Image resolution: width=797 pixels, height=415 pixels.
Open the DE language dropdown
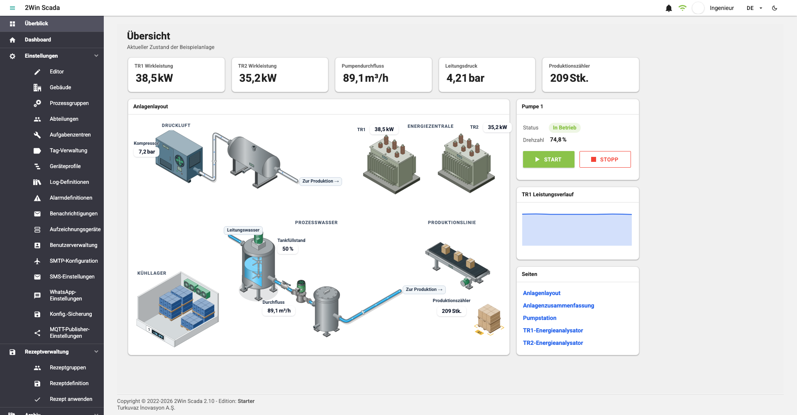(x=755, y=8)
